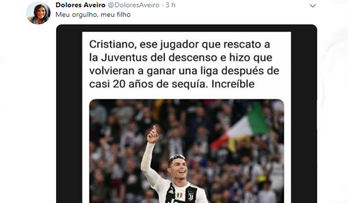Click the Italian flag in the crowd
This screenshot has height=203, width=348.
click(x=241, y=128)
